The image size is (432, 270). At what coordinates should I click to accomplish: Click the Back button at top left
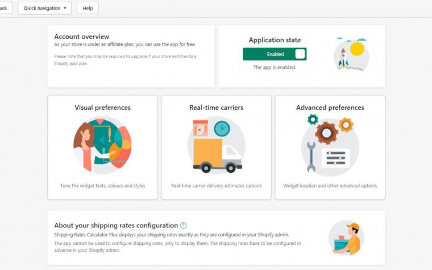(x=5, y=8)
